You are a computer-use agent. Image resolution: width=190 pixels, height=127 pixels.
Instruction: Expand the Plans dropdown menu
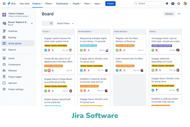point(88,3)
